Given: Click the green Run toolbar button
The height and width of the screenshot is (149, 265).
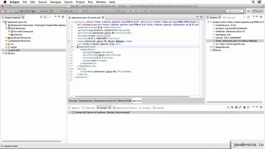Looking at the screenshot, I should tap(27, 11).
